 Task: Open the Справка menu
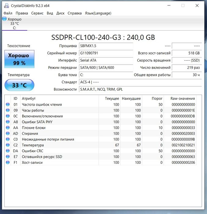pyautogui.click(x=74, y=13)
